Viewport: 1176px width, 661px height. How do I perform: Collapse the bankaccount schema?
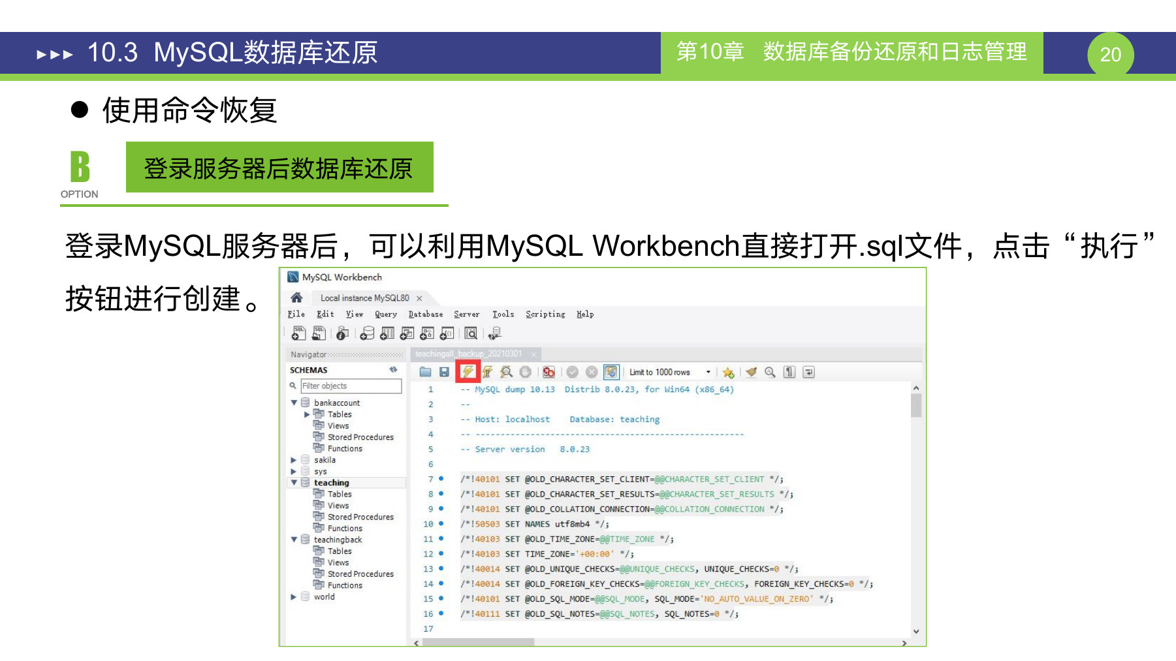294,403
